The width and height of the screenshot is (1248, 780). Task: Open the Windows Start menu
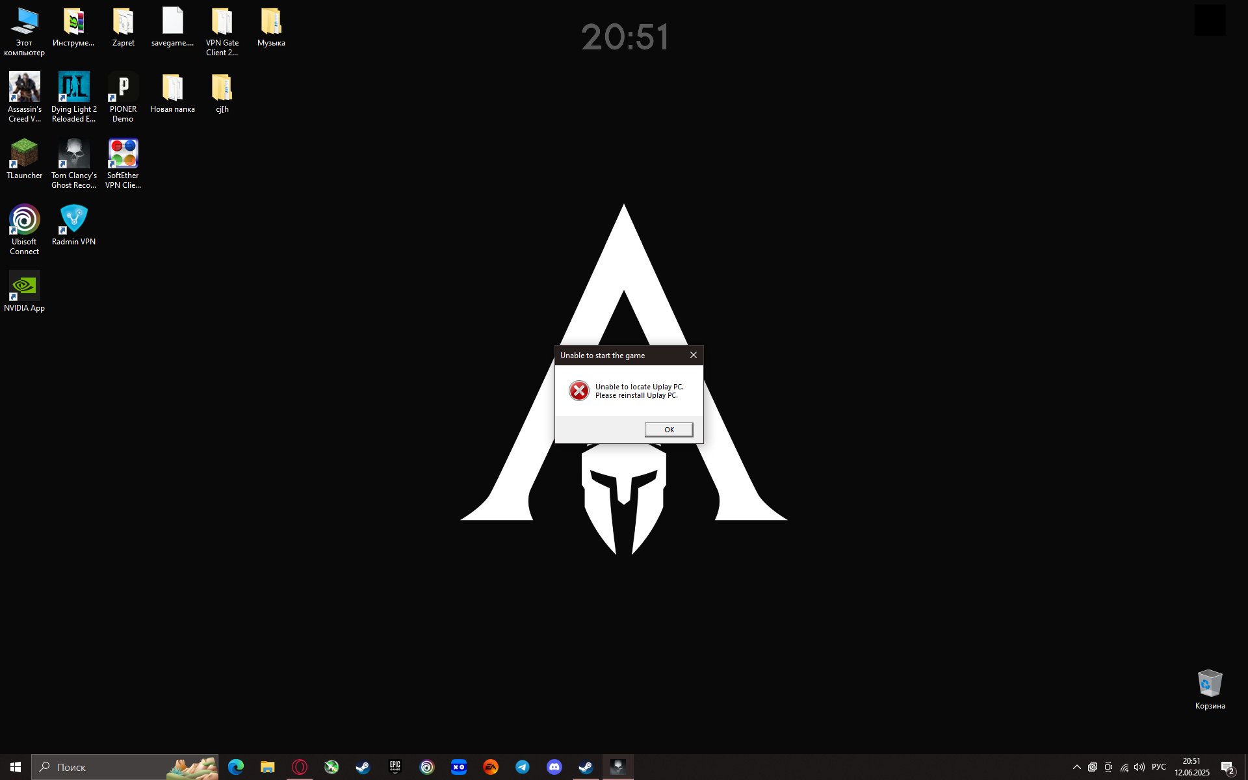click(16, 767)
